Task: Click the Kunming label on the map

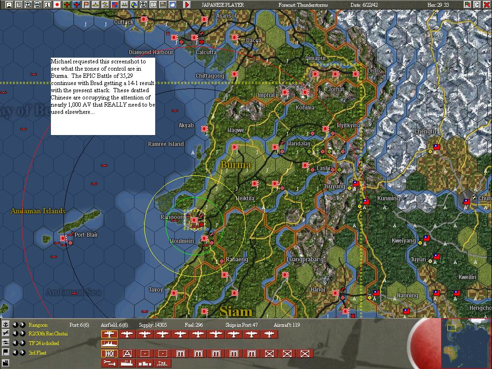Action: tap(388, 198)
